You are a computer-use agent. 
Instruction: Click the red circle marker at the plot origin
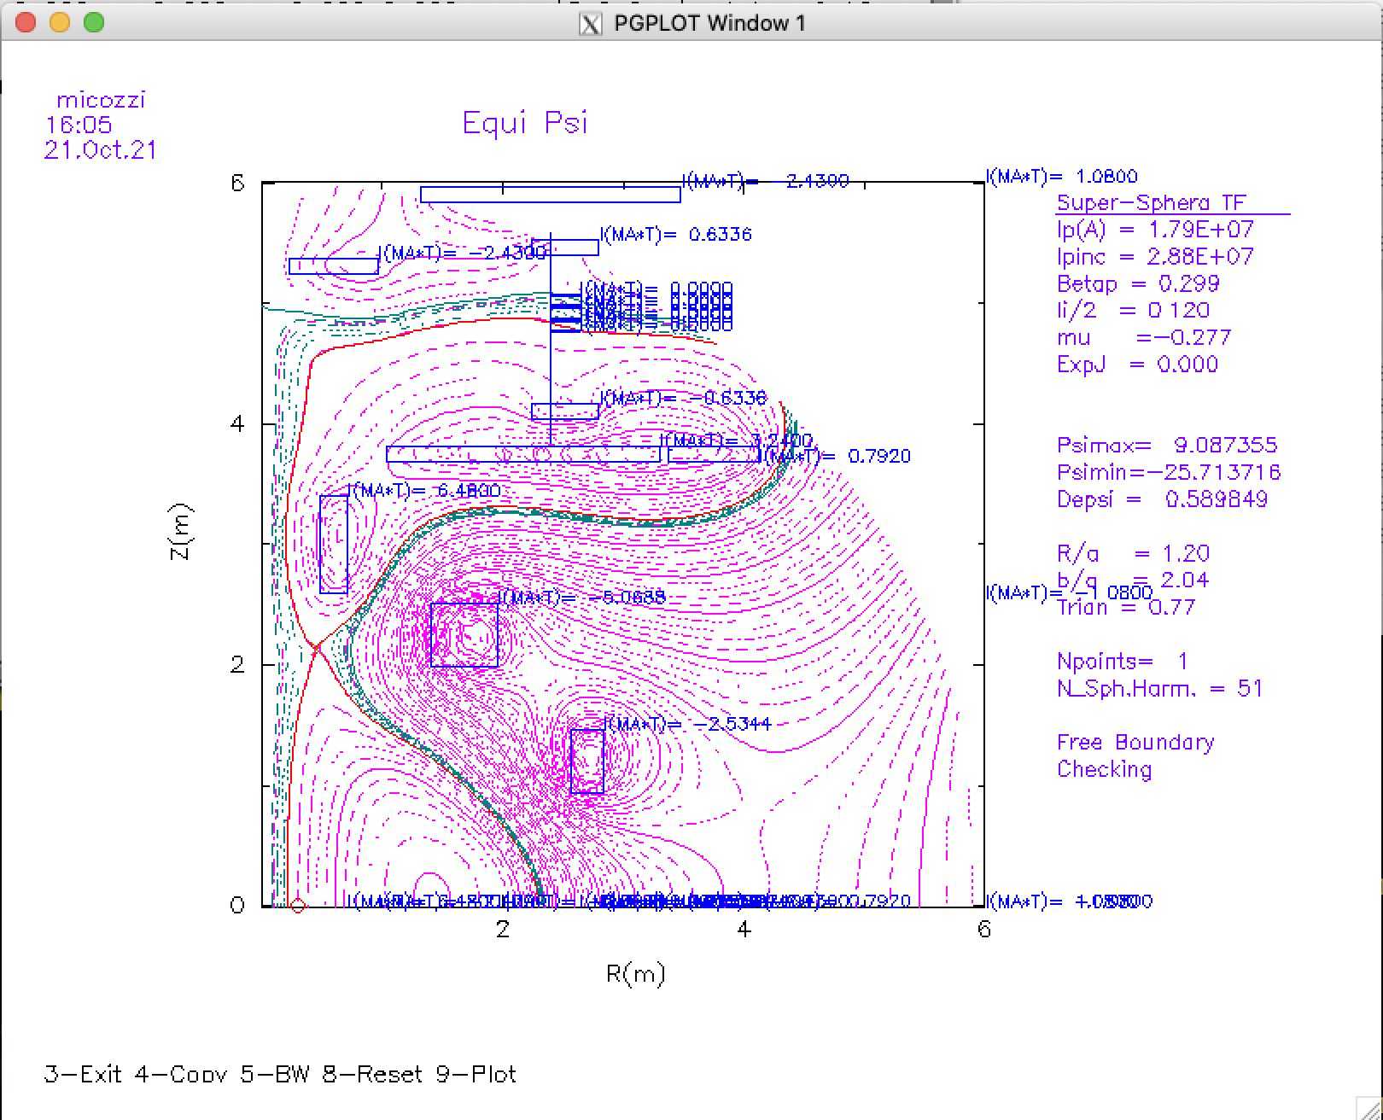coord(298,906)
